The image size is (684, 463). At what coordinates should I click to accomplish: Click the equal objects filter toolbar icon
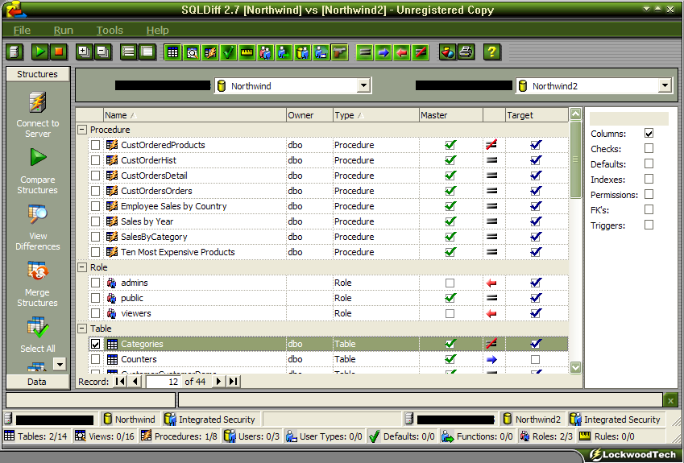point(365,52)
